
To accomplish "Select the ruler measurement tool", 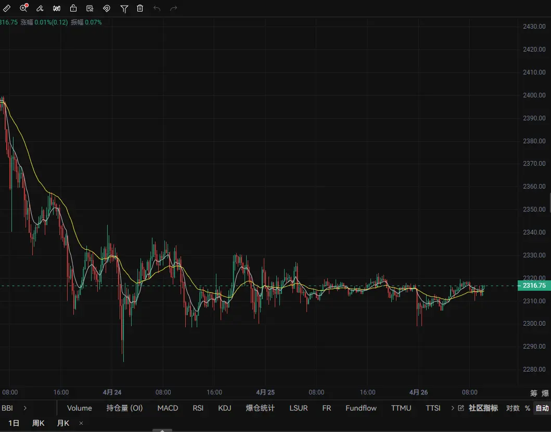I will 7,8.
